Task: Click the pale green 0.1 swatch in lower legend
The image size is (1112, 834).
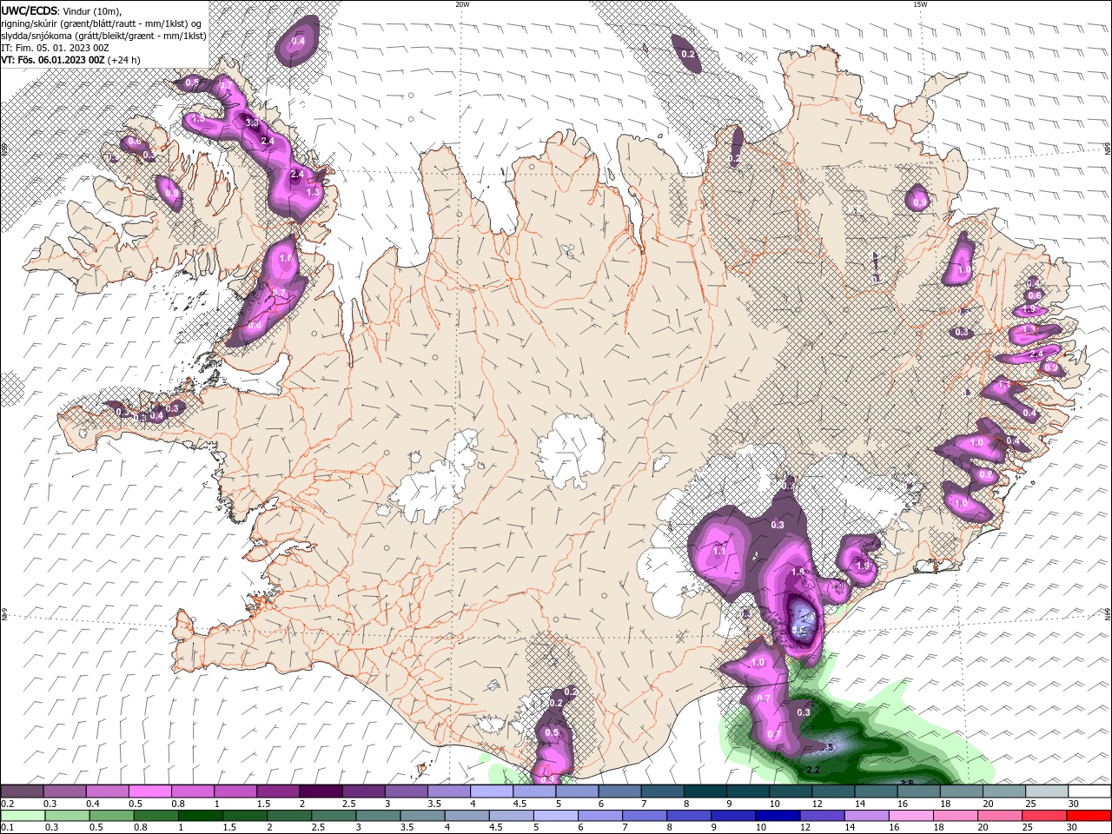Action: pyautogui.click(x=22, y=816)
